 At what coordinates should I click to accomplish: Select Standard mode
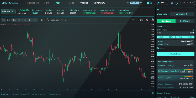click(135, 3)
